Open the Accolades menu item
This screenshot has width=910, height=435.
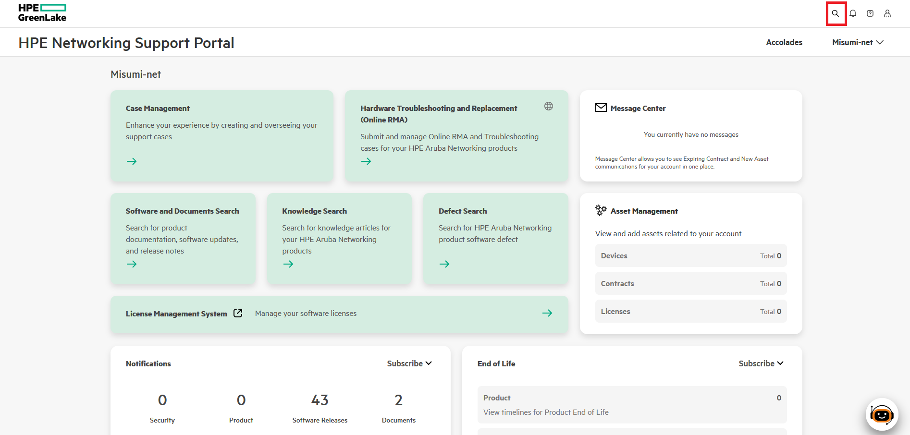click(784, 42)
